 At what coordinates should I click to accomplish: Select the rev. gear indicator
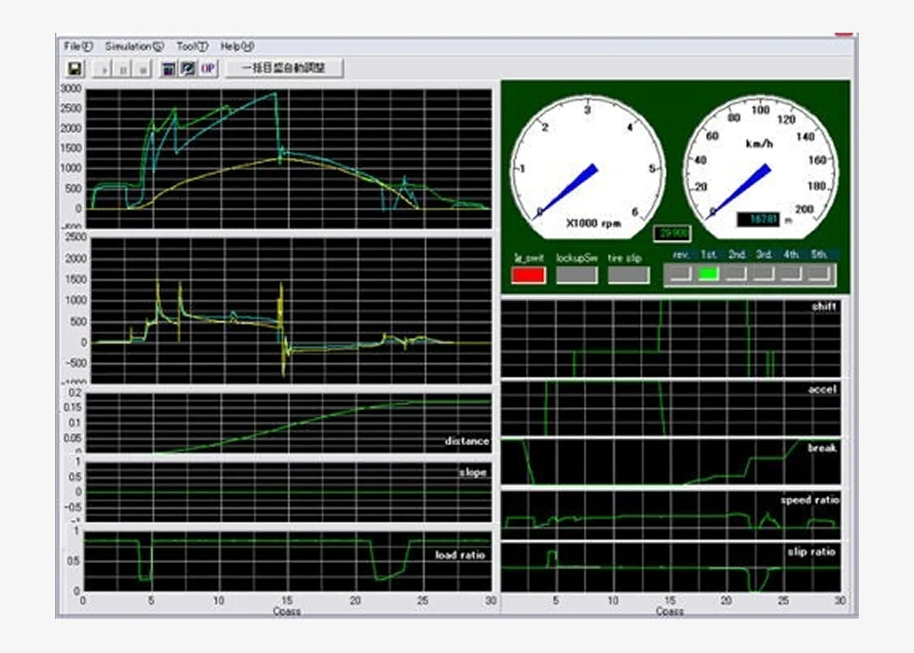coord(681,274)
